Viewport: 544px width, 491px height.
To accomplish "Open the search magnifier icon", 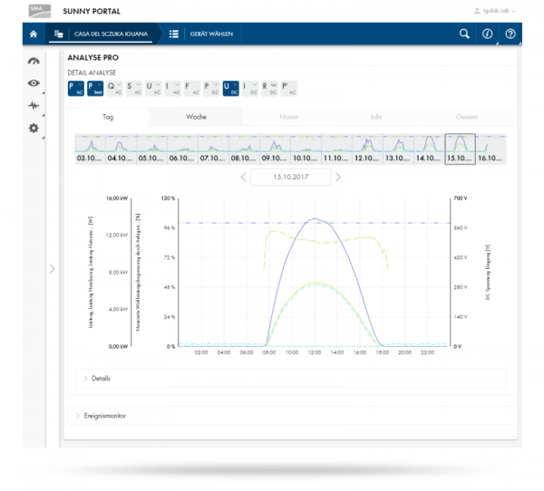I will click(x=464, y=34).
